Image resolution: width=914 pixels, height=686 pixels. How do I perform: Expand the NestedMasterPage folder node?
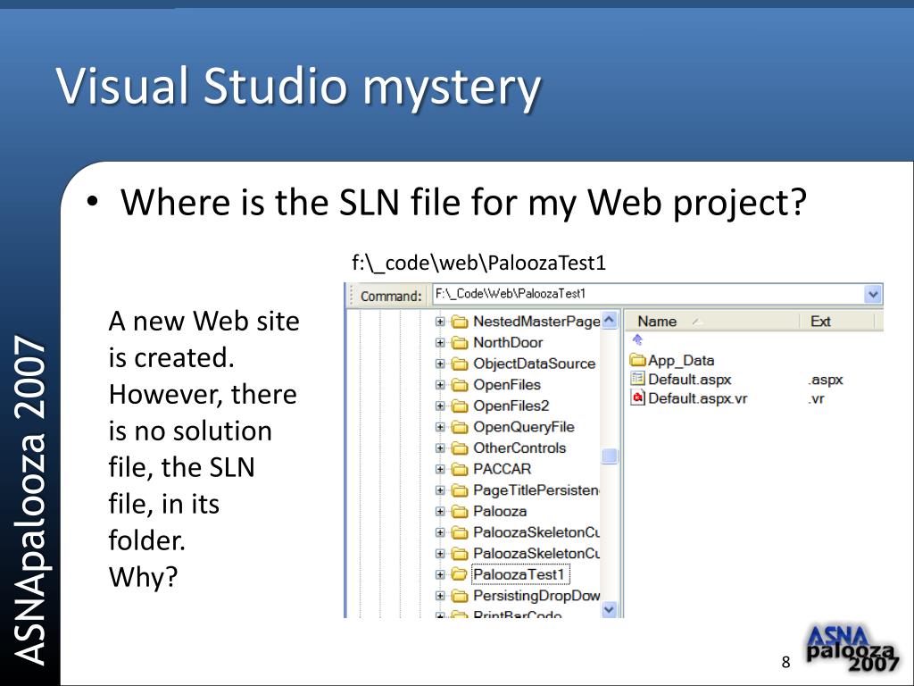(440, 322)
